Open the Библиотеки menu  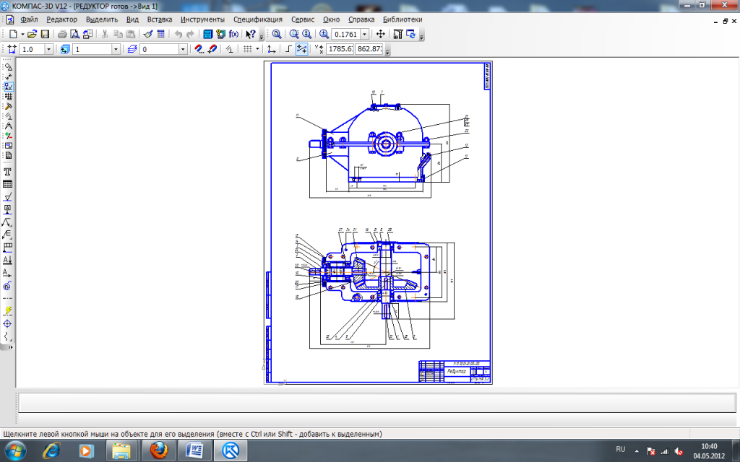tap(403, 19)
